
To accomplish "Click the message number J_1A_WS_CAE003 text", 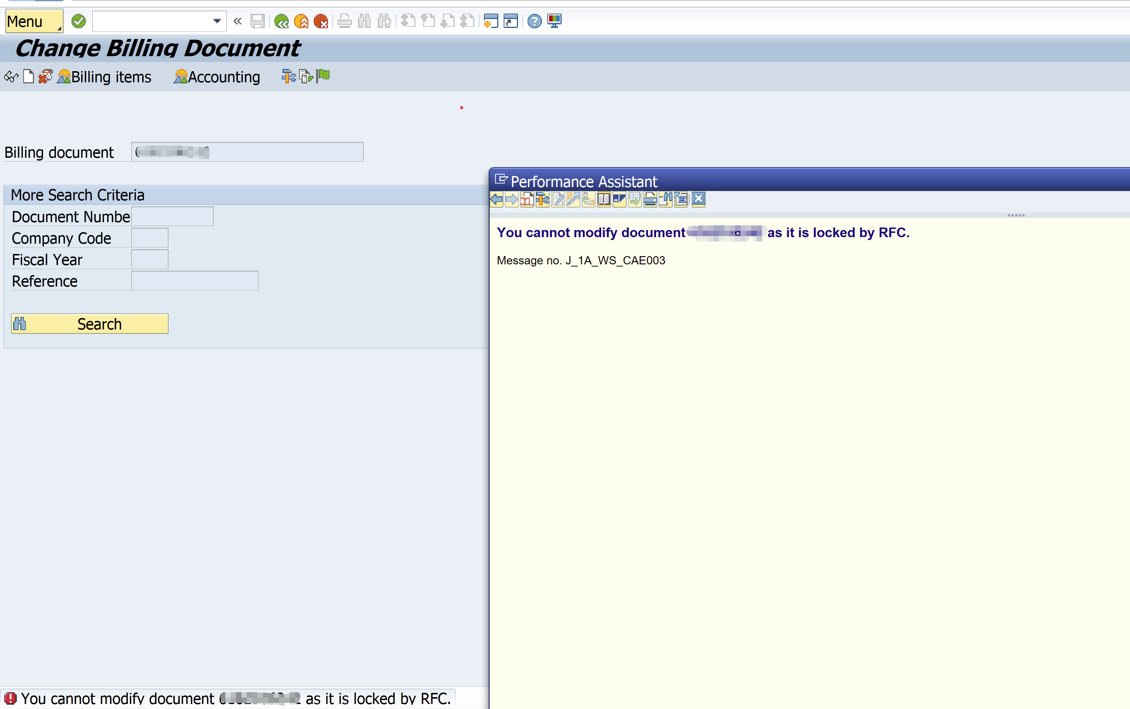I will click(x=616, y=260).
